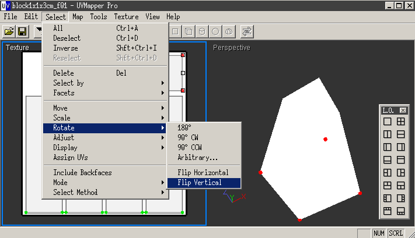Click the Rotate entry in Select menu
415x238 pixels.
pos(105,128)
